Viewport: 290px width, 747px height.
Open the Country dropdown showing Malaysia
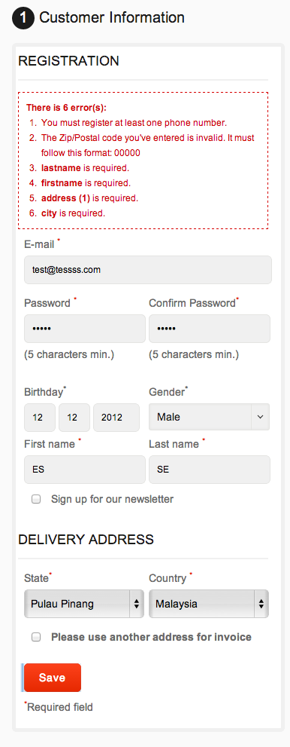coord(209,604)
